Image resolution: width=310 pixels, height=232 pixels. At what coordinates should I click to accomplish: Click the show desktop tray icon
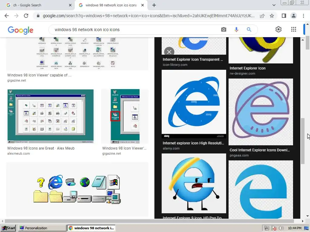click(x=306, y=228)
